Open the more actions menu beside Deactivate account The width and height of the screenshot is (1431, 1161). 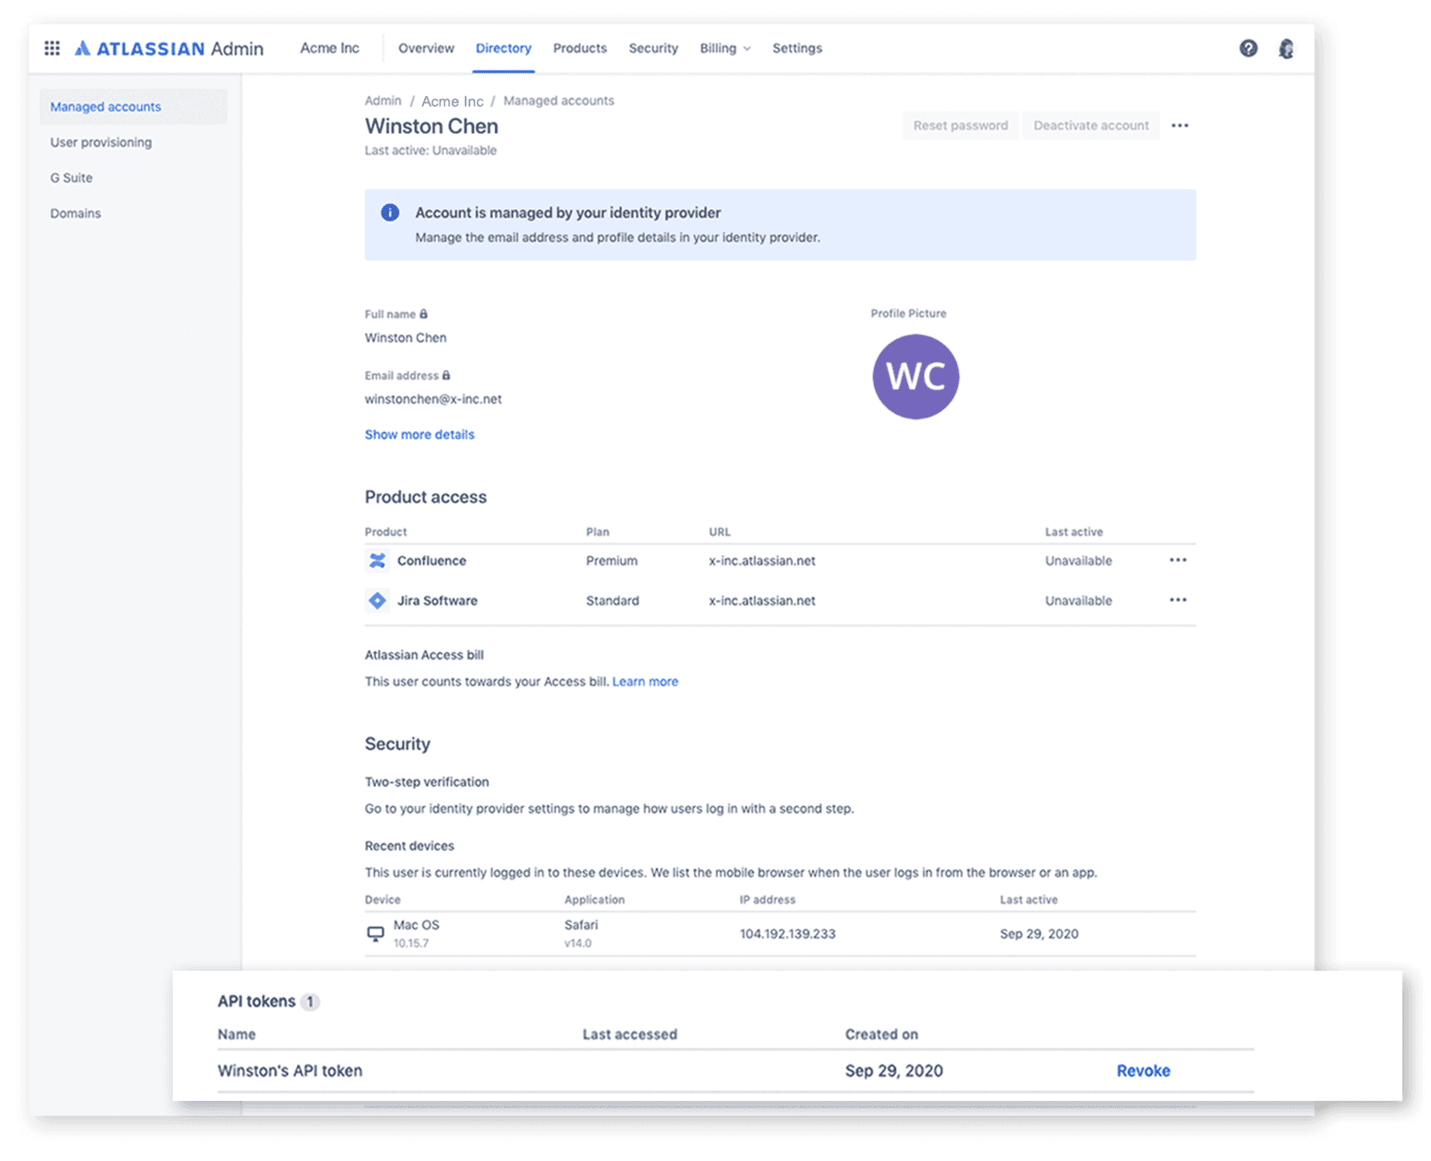[1180, 126]
